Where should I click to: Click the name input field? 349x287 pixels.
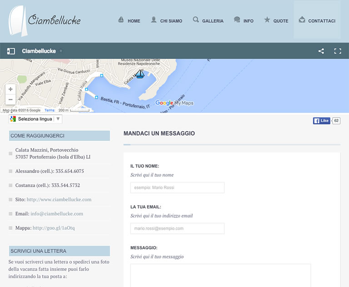tap(177, 188)
